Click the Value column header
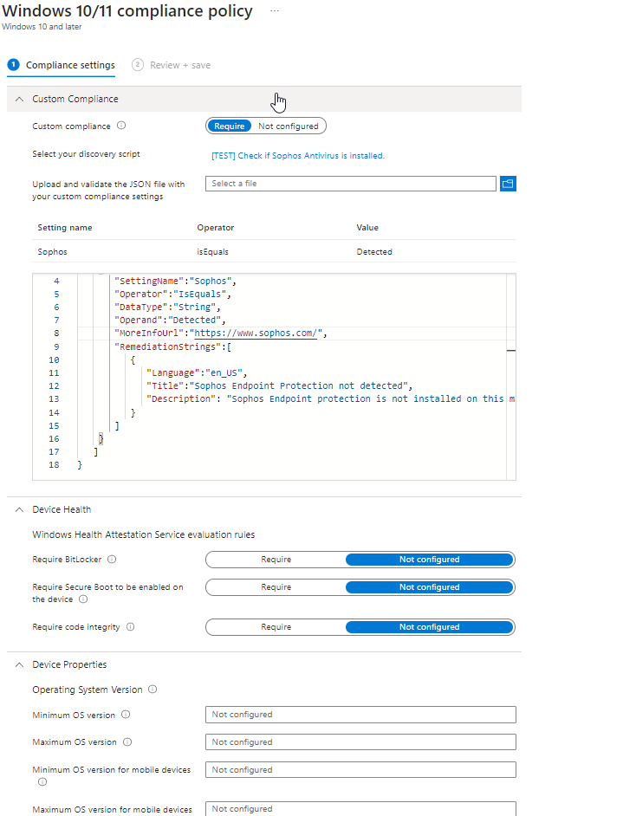636x816 pixels. point(367,228)
